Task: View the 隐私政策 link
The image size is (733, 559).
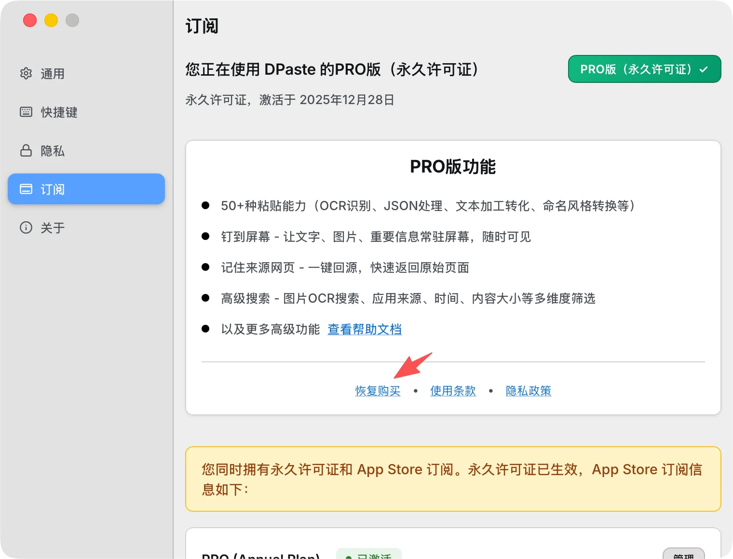Action: [x=528, y=391]
